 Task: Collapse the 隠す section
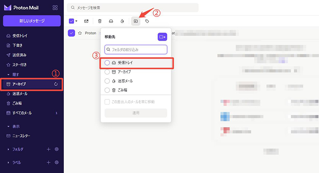(13, 74)
